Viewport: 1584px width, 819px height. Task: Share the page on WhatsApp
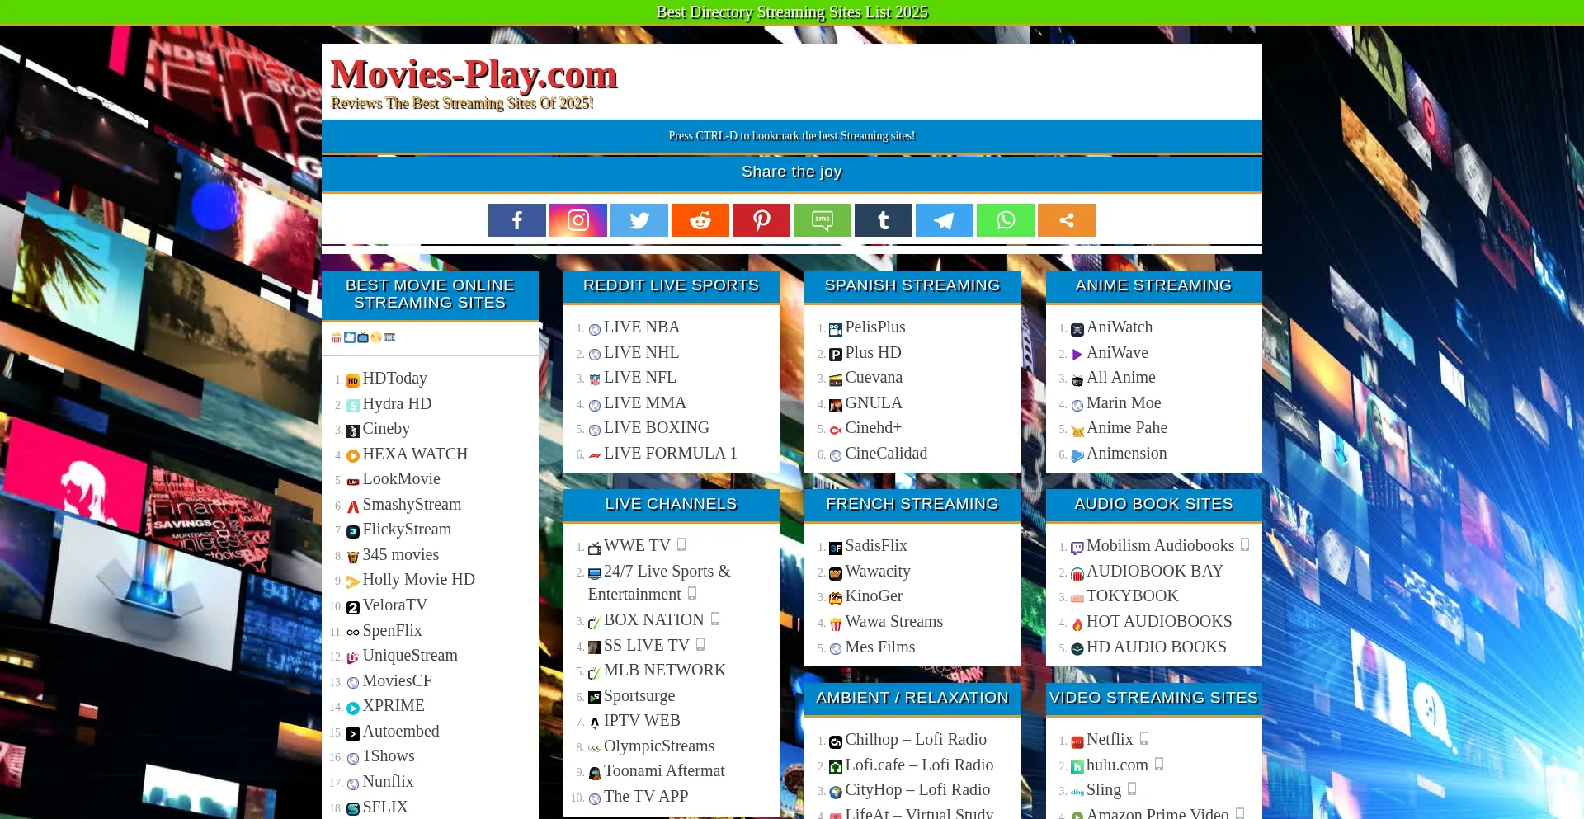pyautogui.click(x=1006, y=220)
